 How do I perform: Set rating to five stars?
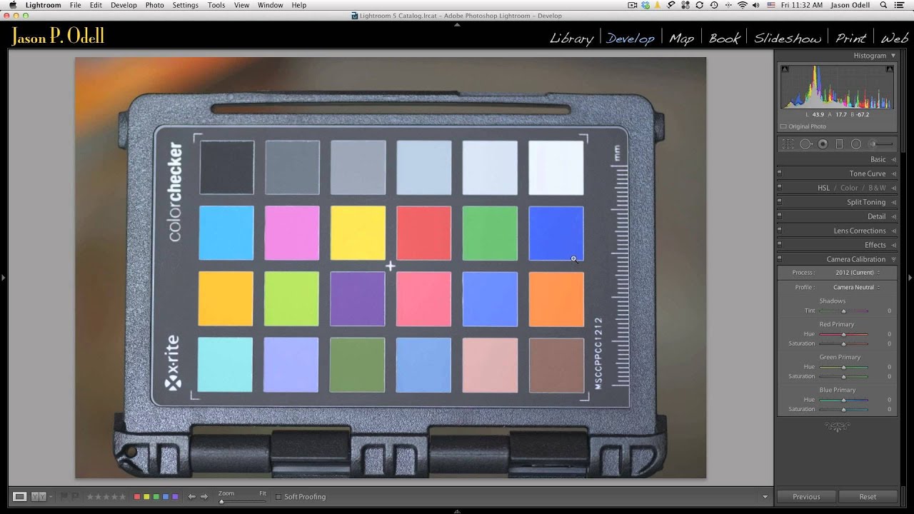click(x=122, y=496)
